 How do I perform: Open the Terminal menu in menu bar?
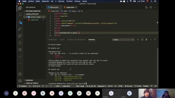point(69,1)
